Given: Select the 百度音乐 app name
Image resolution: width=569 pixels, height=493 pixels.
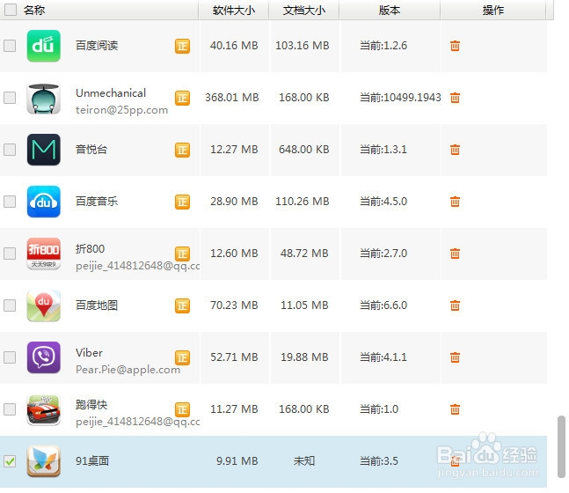Looking at the screenshot, I should pos(97,202).
